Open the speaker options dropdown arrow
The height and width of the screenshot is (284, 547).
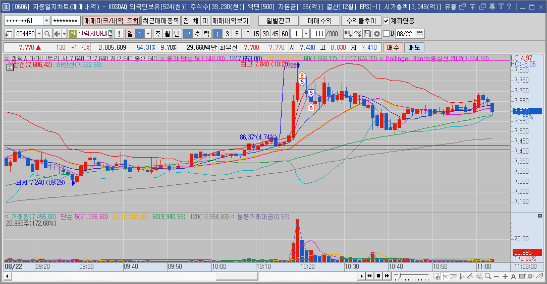(x=64, y=34)
